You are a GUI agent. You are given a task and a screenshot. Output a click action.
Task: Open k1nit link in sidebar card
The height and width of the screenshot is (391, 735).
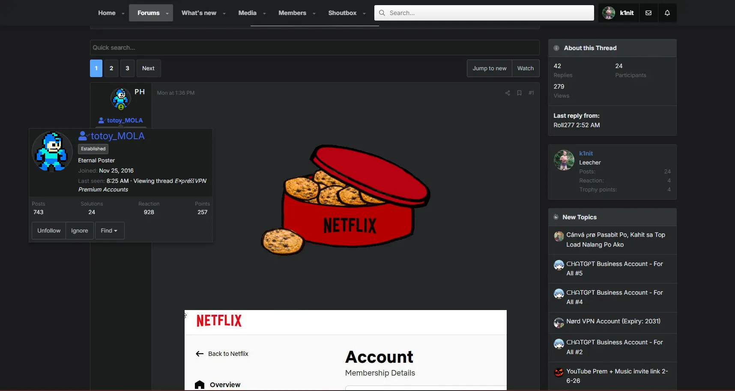[586, 153]
